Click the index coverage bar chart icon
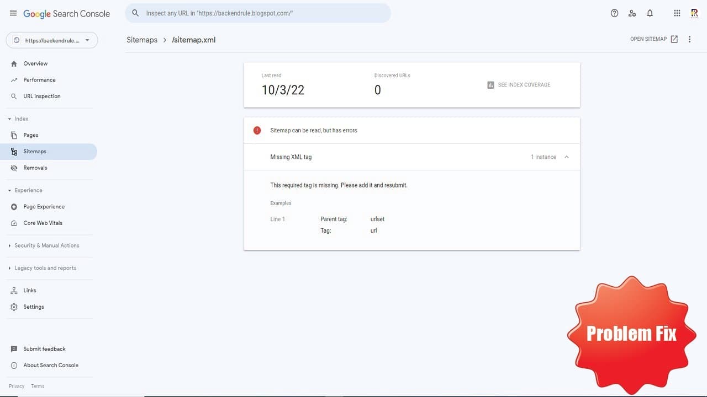707x397 pixels. [490, 85]
